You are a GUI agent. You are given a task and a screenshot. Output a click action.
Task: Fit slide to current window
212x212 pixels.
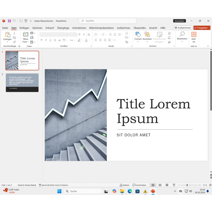[x=210, y=185]
